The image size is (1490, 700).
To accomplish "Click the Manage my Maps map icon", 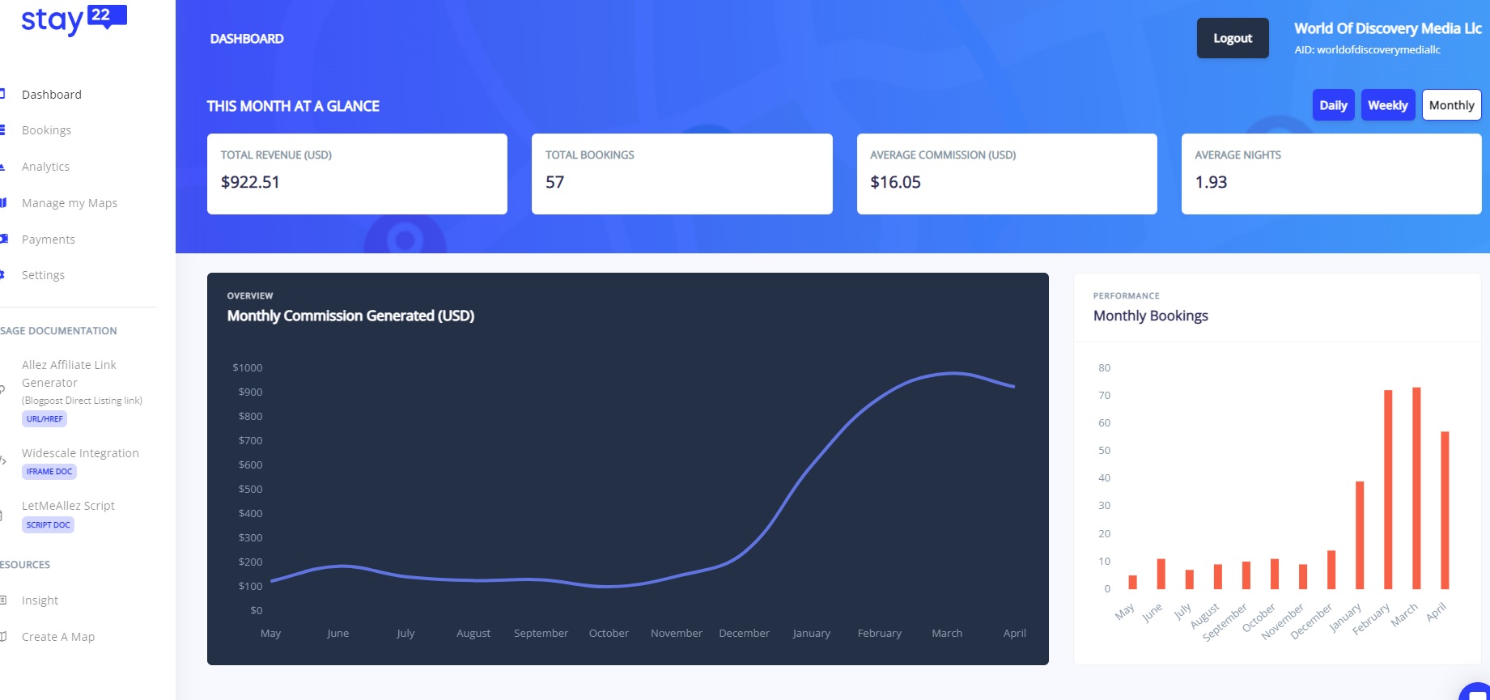I will click(x=3, y=203).
